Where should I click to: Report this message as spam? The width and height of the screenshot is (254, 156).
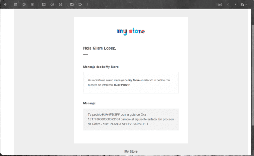point(24,4)
